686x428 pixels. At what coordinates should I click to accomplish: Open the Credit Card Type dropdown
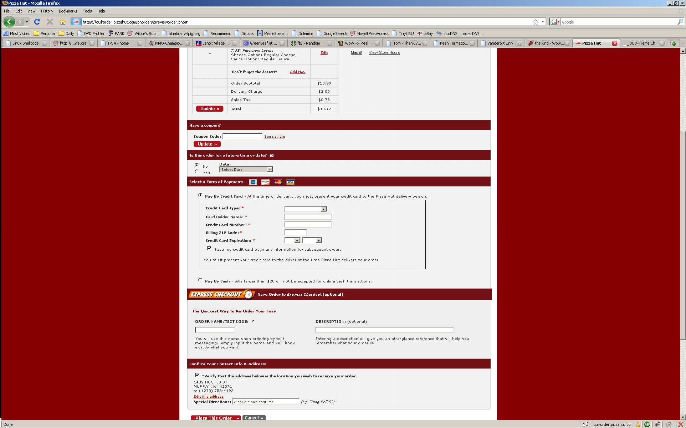click(306, 209)
